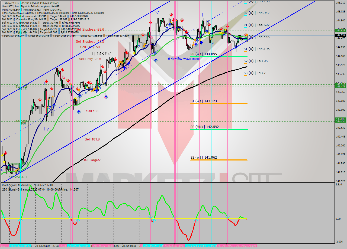Click the -2.006 indicator scale value
Image resolution: width=347 pixels, height=249 pixels.
339,242
